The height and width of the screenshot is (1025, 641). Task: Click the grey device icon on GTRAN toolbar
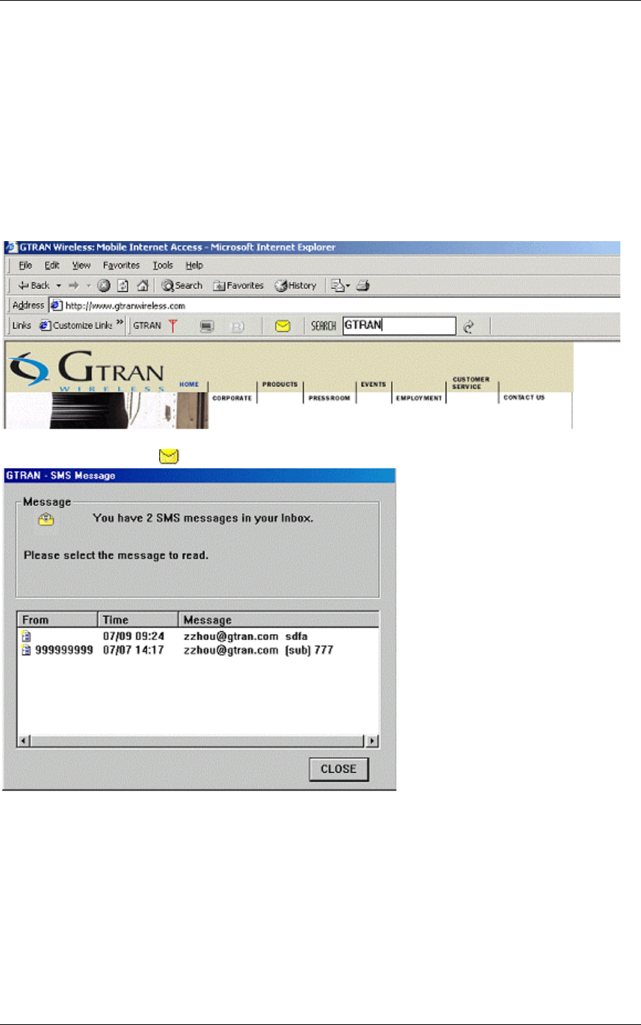tap(207, 326)
